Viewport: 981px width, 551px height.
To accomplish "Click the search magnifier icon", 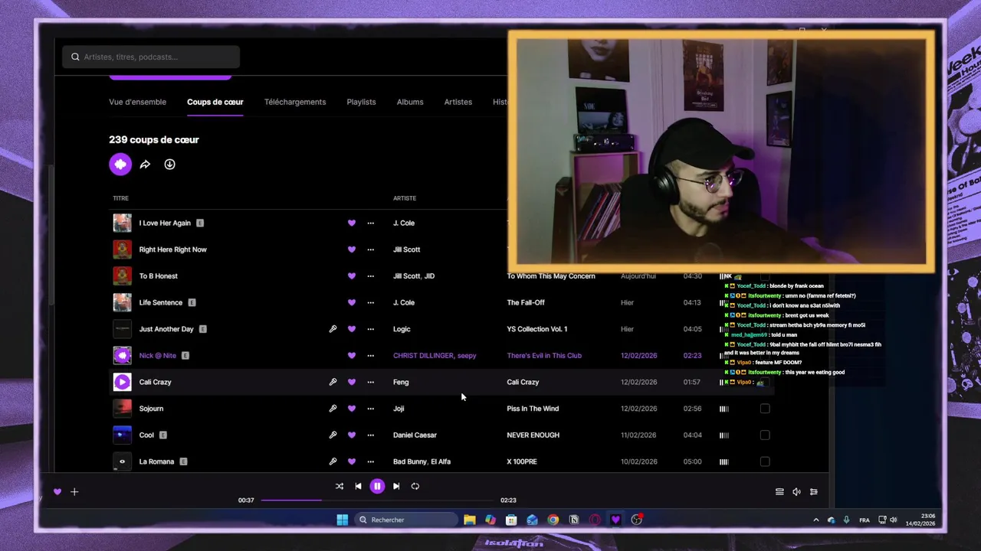I will tap(75, 57).
